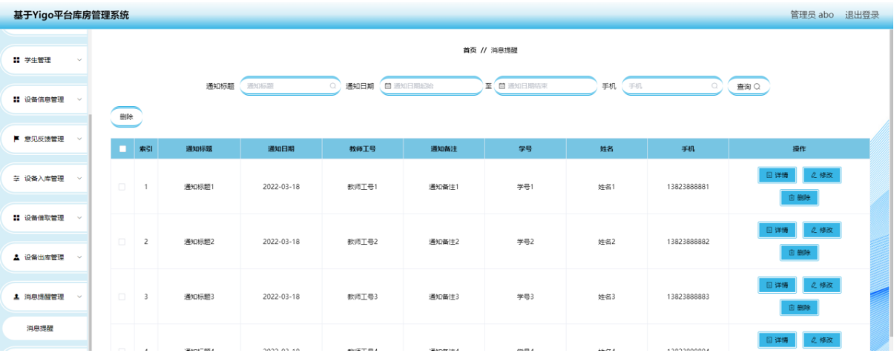This screenshot has width=894, height=353.
Task: Click 删除 in row 通知标题2
Action: coord(799,253)
